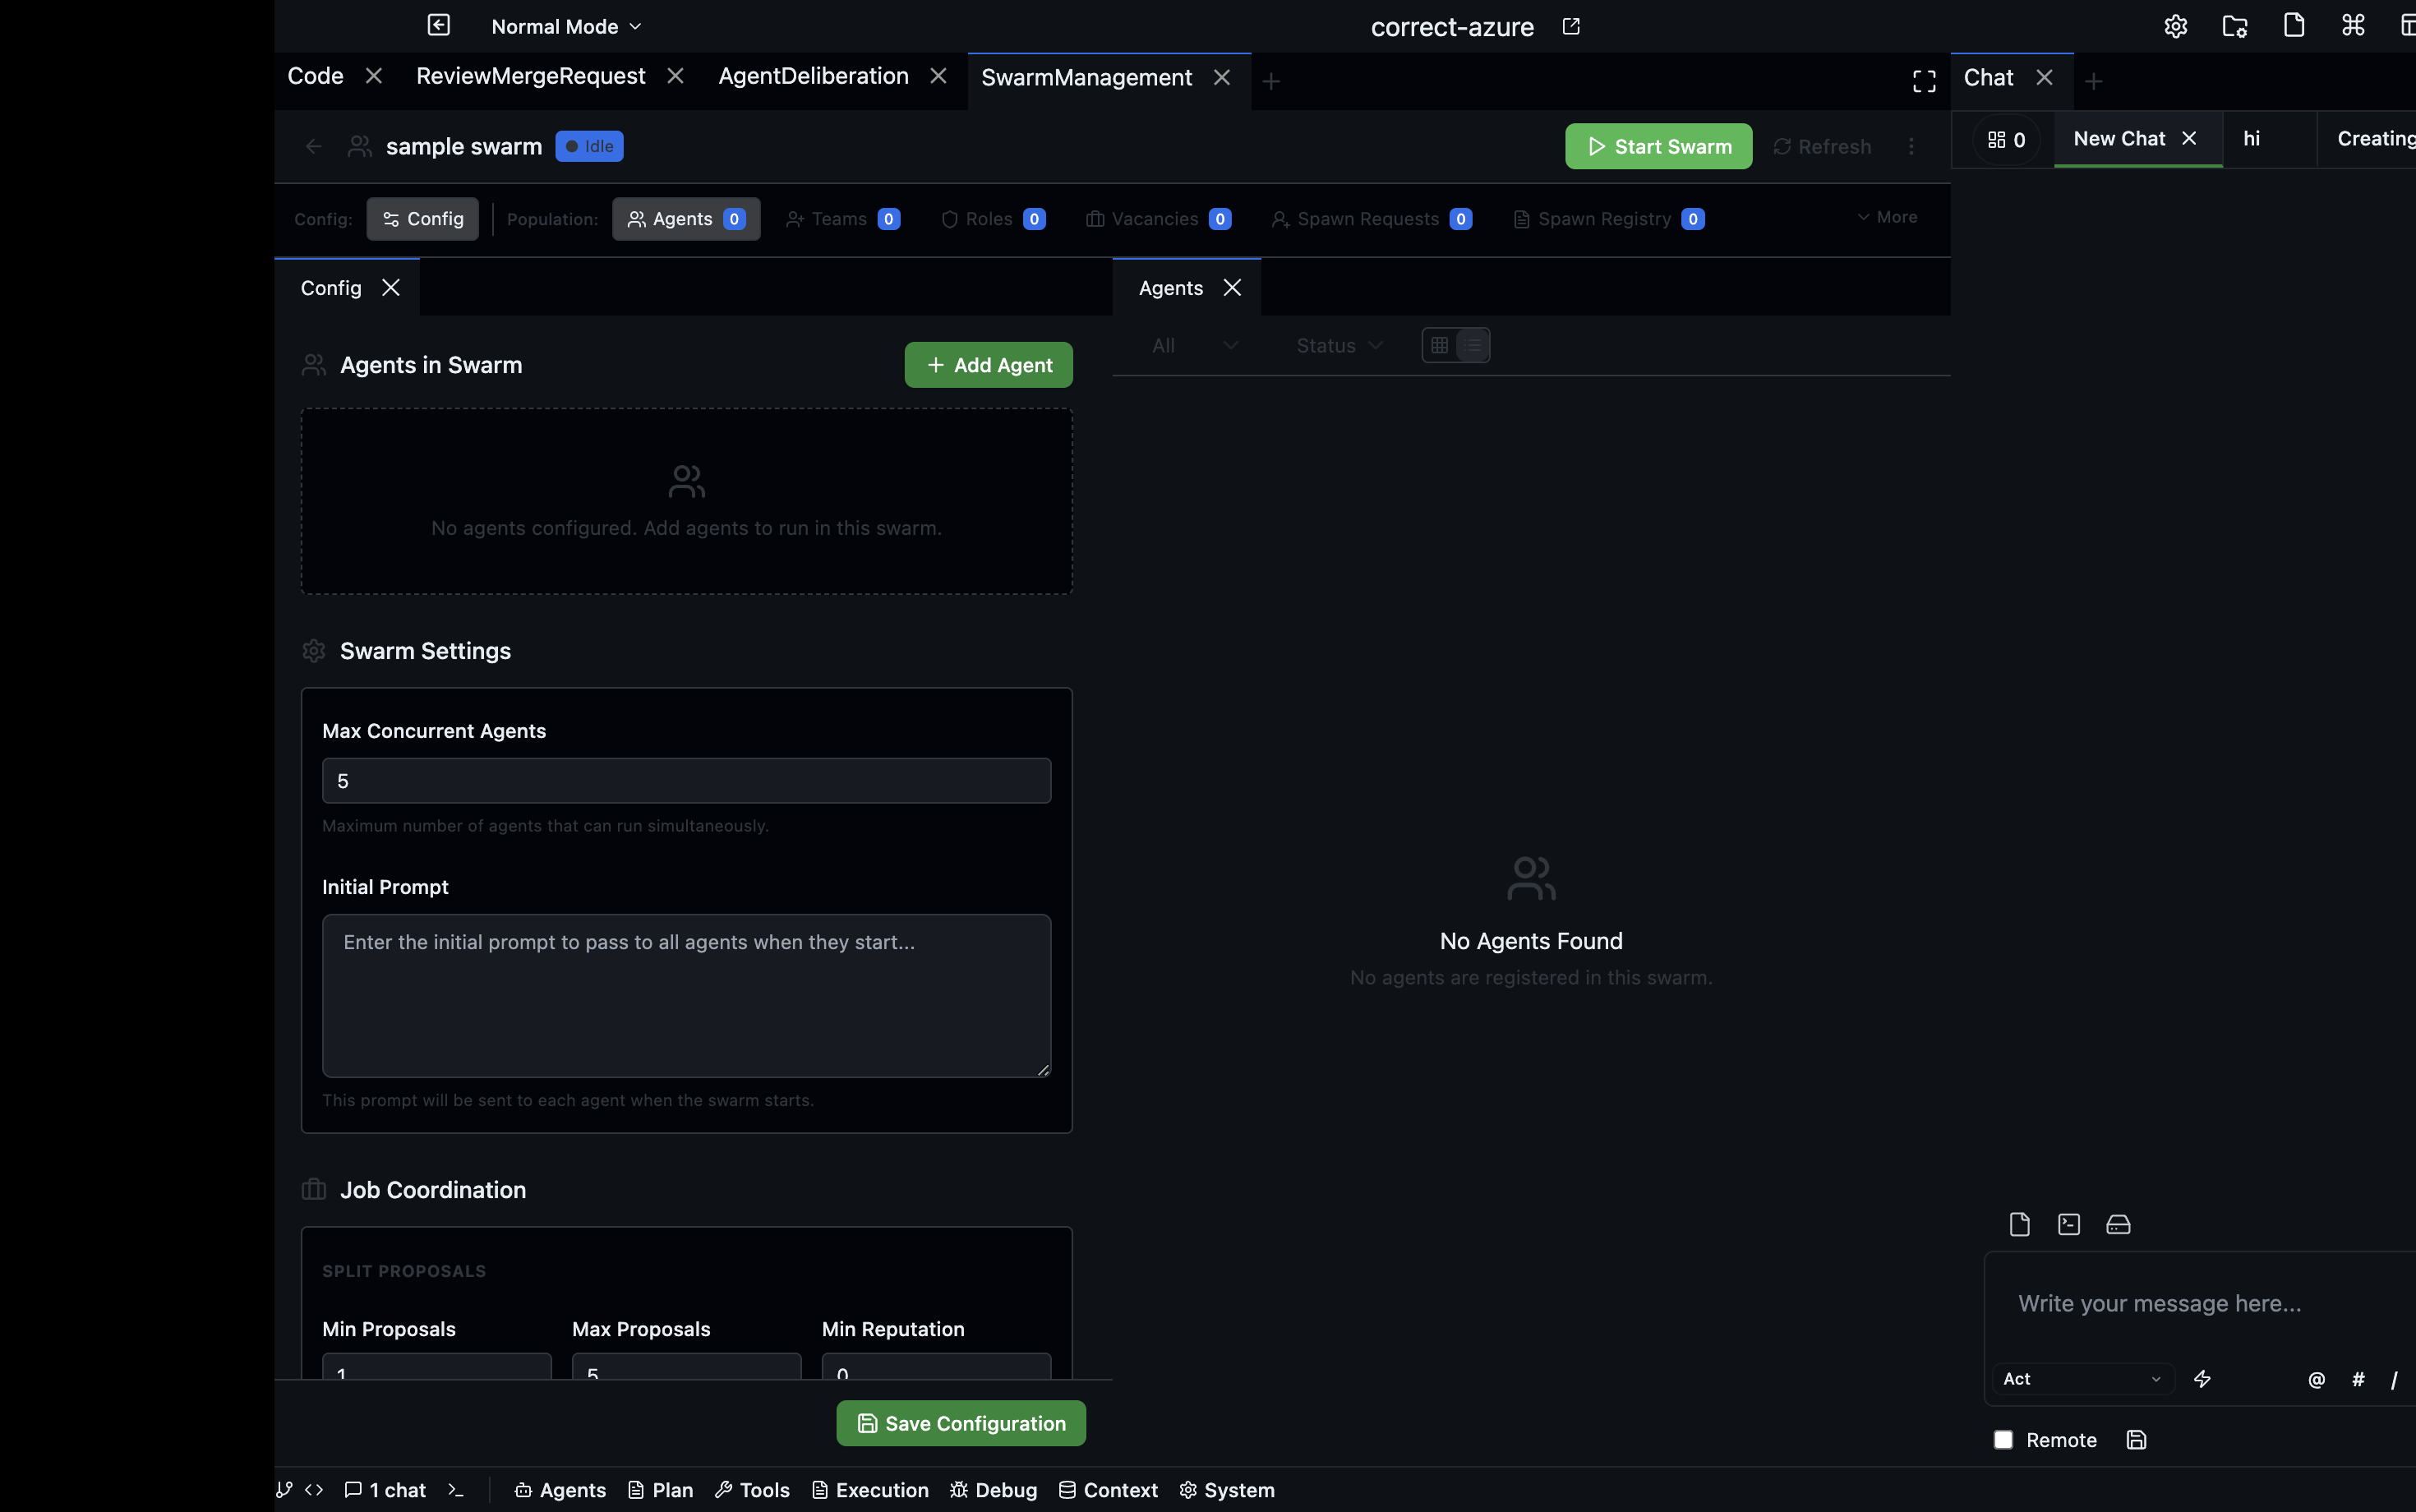Click the Start Swarm button

pyautogui.click(x=1658, y=146)
